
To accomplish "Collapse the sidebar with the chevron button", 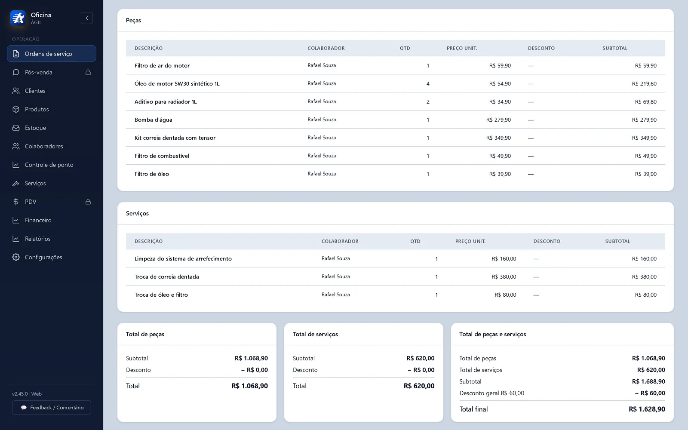I will [x=87, y=18].
